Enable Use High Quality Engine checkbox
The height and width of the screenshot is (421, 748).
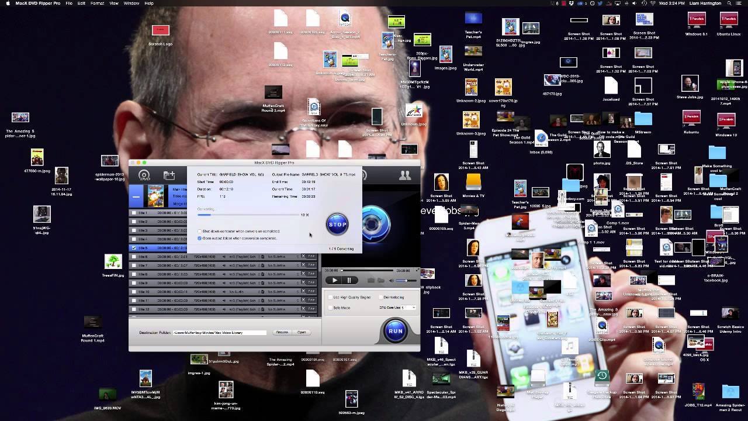tap(330, 298)
